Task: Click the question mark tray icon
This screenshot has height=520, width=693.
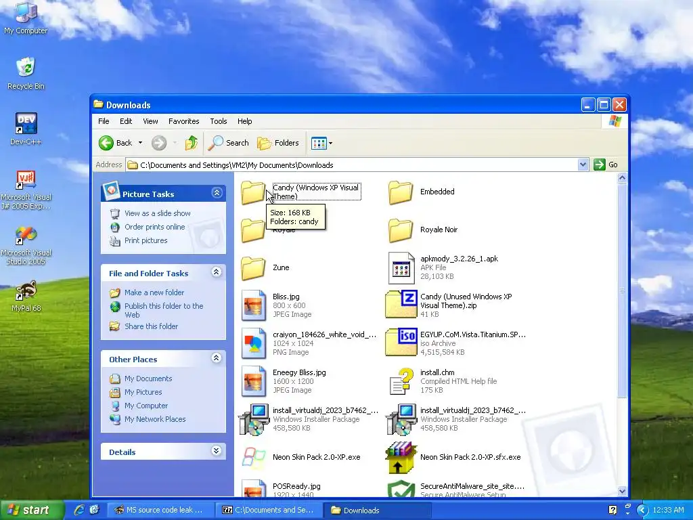Action: [x=612, y=510]
